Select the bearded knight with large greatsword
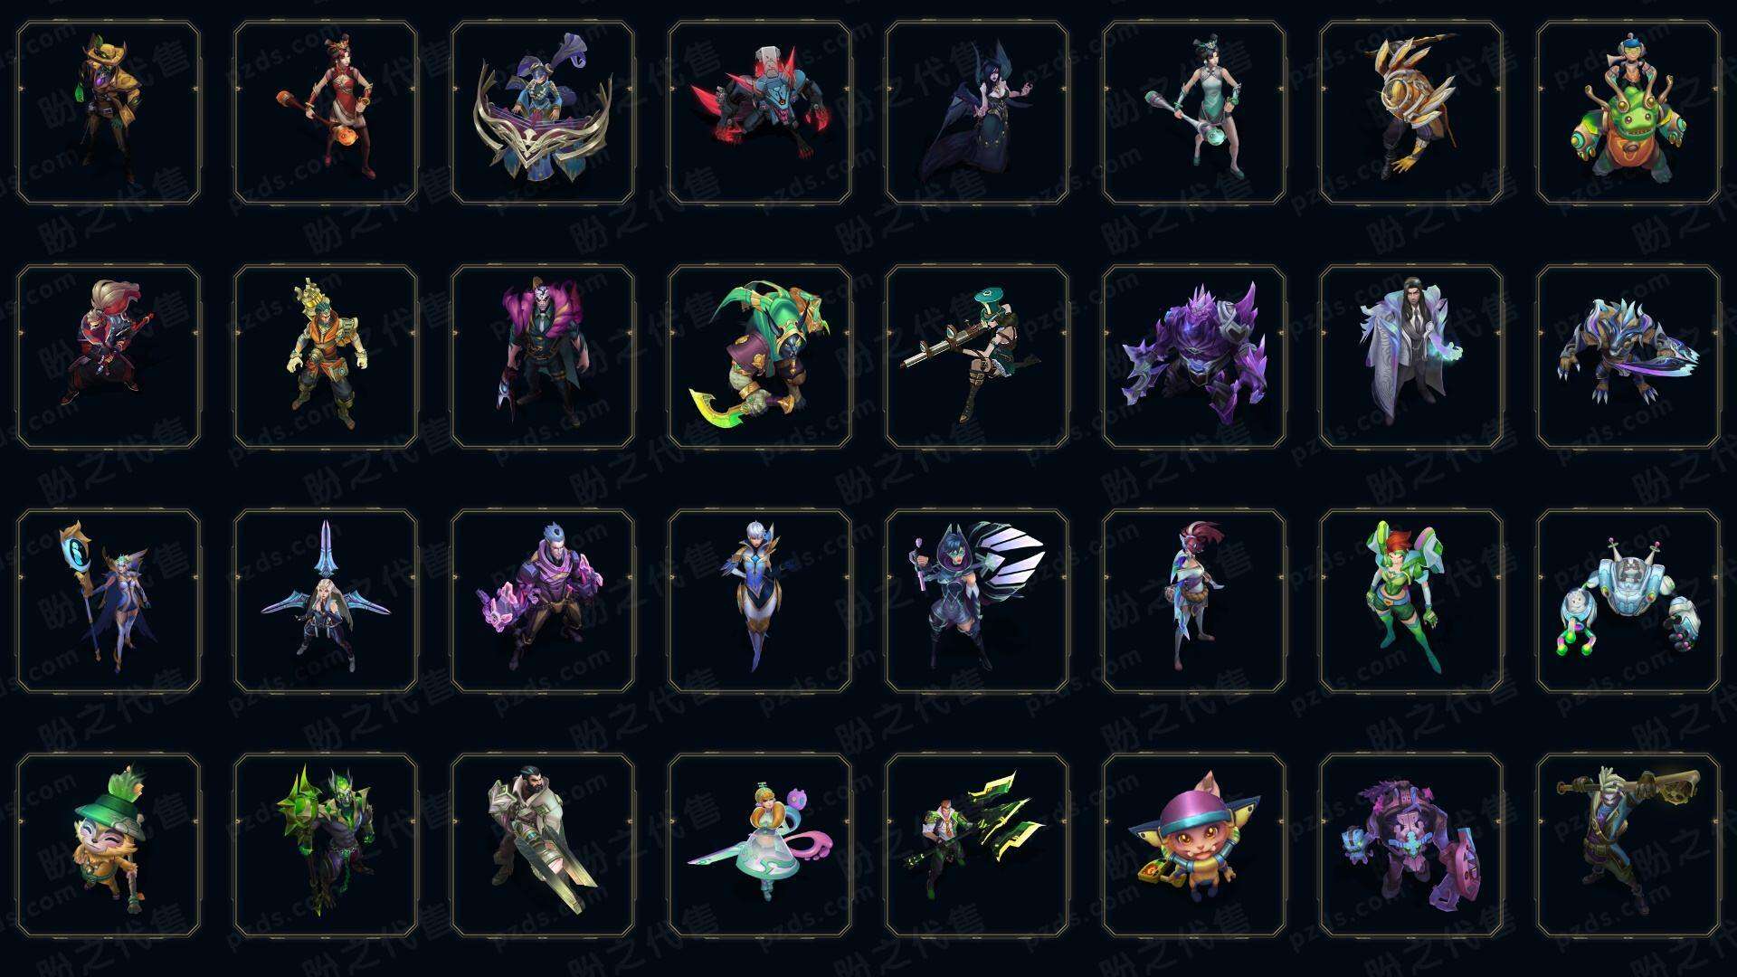Screen dimensions: 1737x977 [x=543, y=845]
